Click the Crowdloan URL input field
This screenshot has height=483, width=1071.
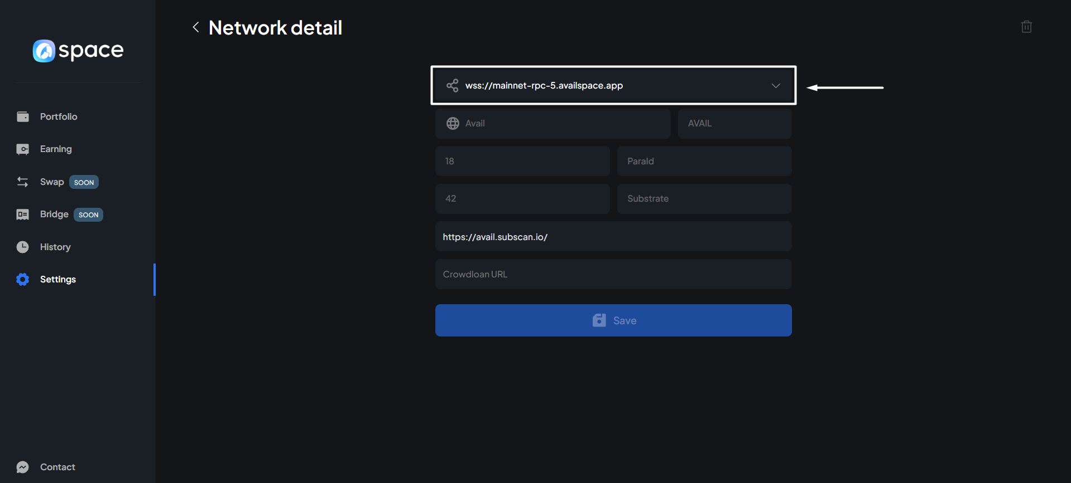coord(613,274)
